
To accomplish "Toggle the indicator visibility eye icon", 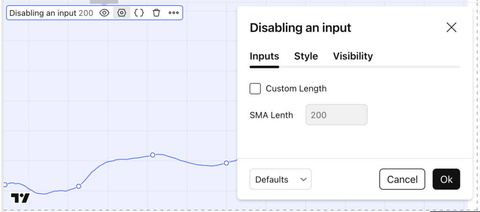I will click(x=105, y=13).
